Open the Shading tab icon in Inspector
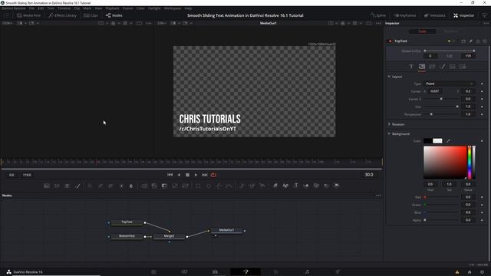This screenshot has width=491, height=276. [x=443, y=67]
